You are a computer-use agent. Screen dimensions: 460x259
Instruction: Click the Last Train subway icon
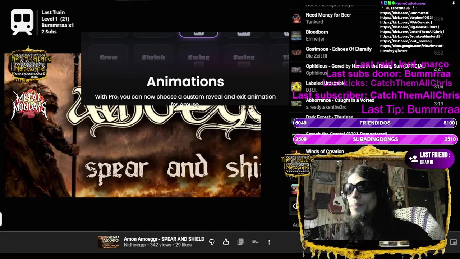click(x=22, y=22)
